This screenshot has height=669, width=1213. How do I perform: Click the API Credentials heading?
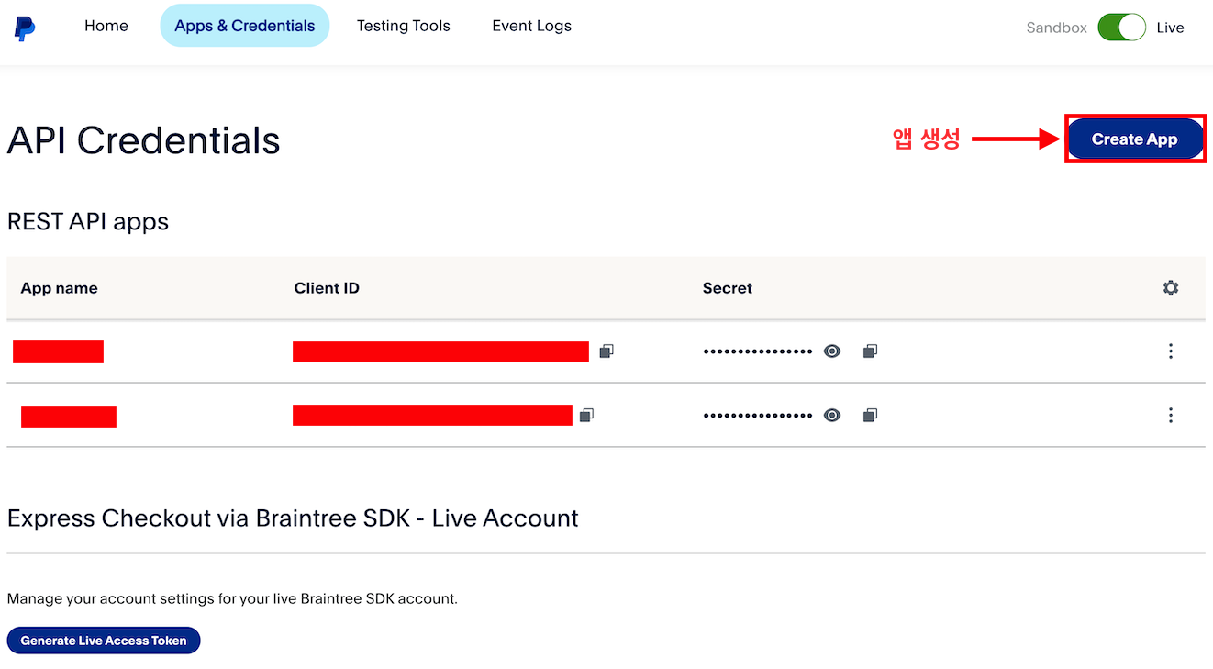point(143,140)
